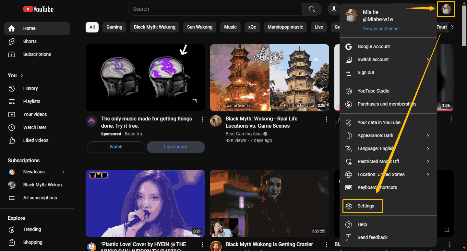
Task: Open Subscriptions in the sidebar
Action: pos(37,55)
